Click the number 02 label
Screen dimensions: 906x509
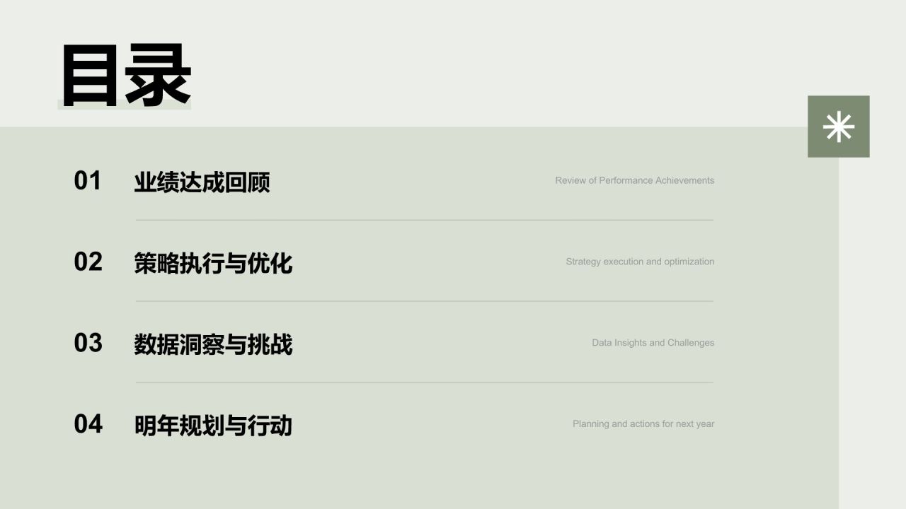tap(88, 262)
